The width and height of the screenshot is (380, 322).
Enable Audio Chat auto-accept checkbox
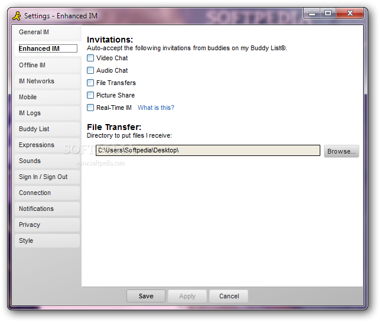[x=90, y=70]
